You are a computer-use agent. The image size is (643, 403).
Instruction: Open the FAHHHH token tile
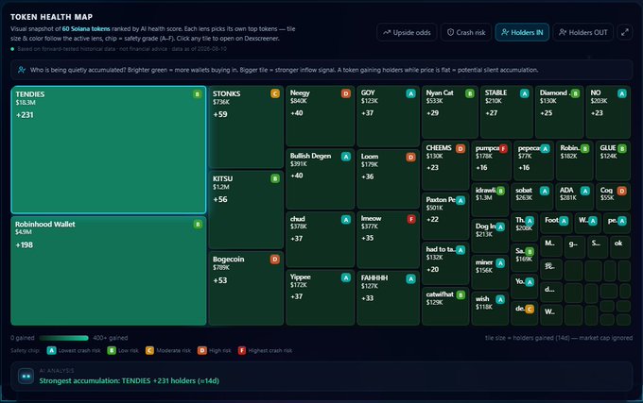coord(389,298)
